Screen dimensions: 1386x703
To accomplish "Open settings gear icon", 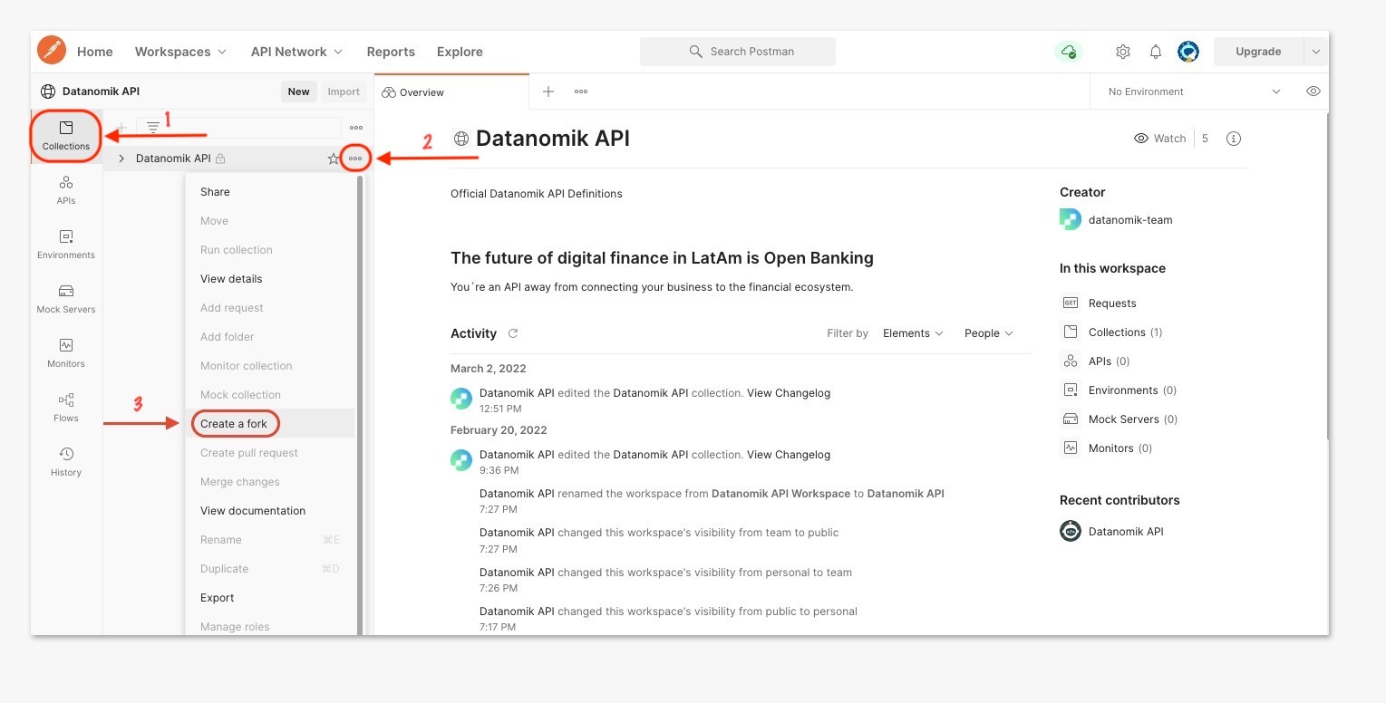I will [x=1123, y=52].
